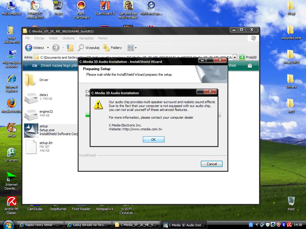Click the PL language indicator in tray
This screenshot has height=229, width=306.
[251, 225]
